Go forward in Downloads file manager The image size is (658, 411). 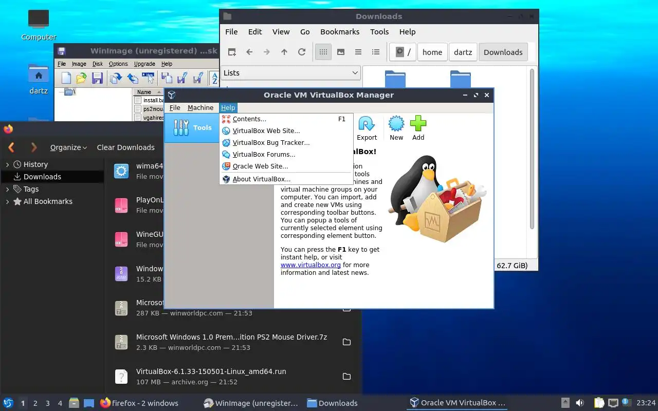pos(267,52)
